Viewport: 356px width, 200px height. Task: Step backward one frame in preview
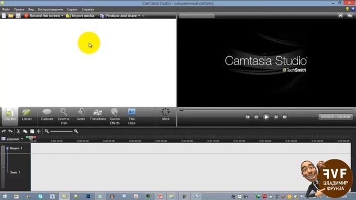pyautogui.click(x=256, y=117)
